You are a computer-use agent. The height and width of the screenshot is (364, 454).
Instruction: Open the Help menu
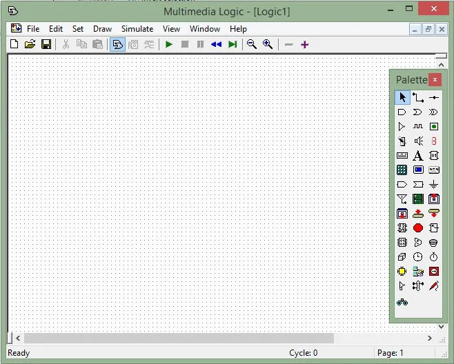(x=238, y=29)
